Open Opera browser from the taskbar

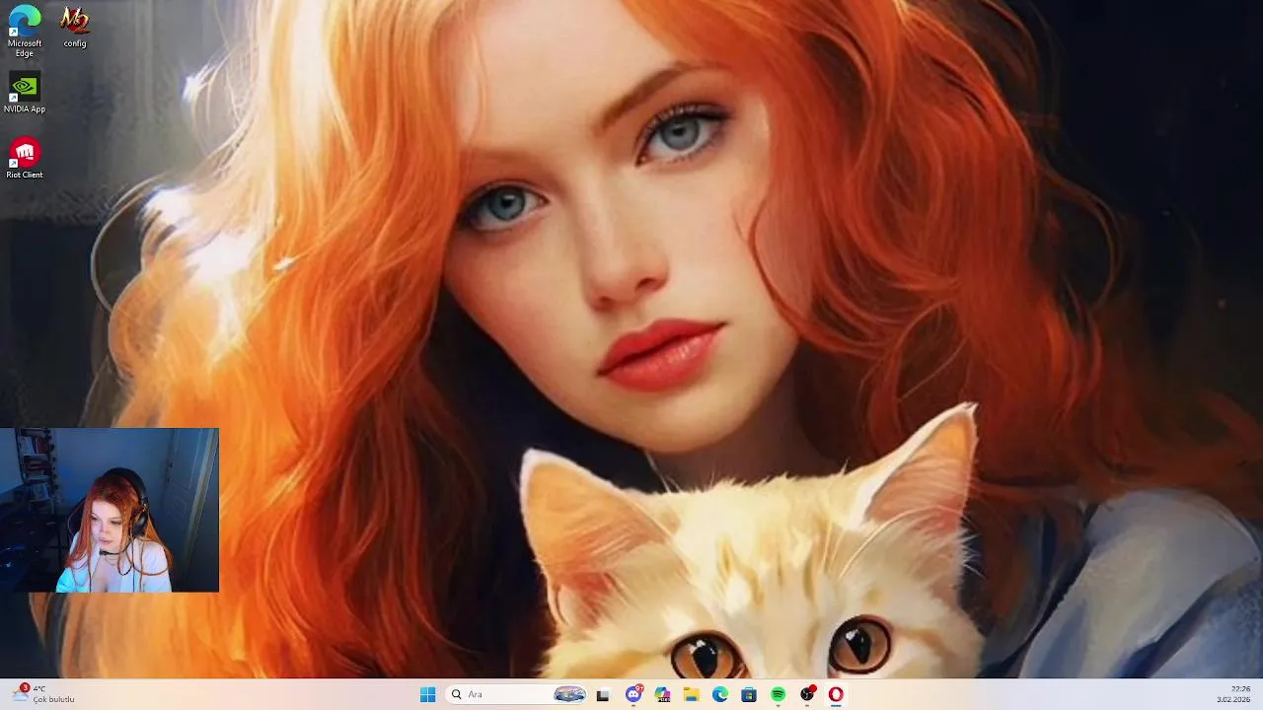click(x=836, y=694)
